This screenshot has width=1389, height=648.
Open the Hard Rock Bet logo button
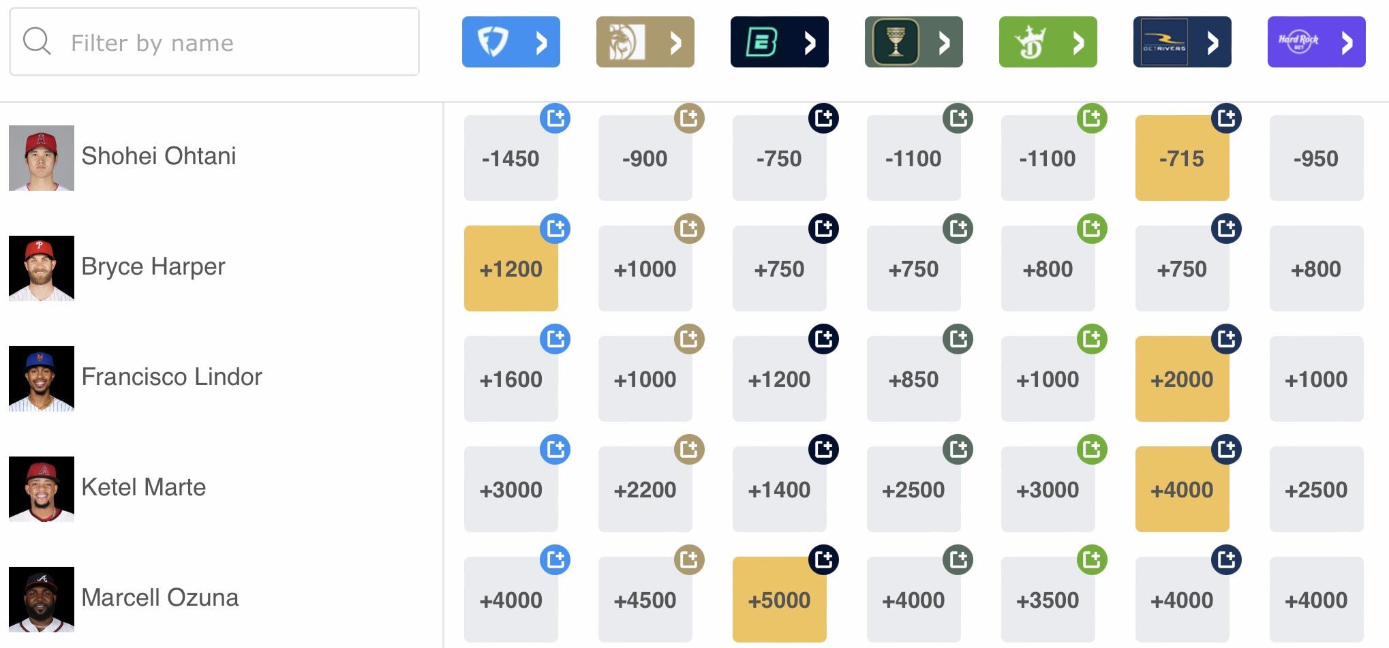click(x=1316, y=42)
